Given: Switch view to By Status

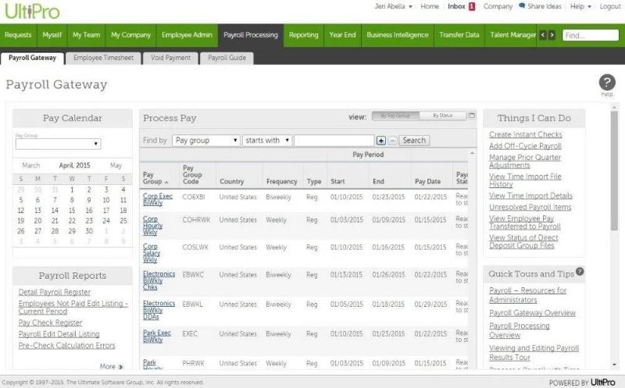Looking at the screenshot, I should [x=442, y=116].
